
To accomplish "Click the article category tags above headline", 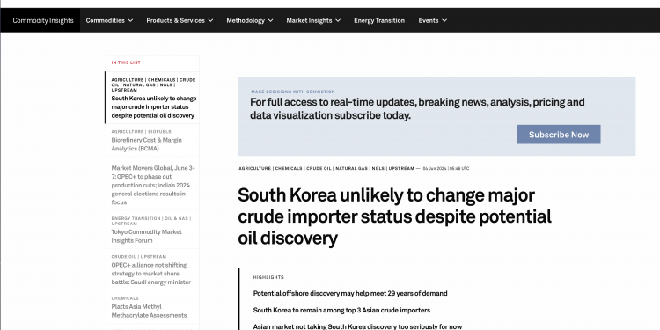I will [326, 168].
